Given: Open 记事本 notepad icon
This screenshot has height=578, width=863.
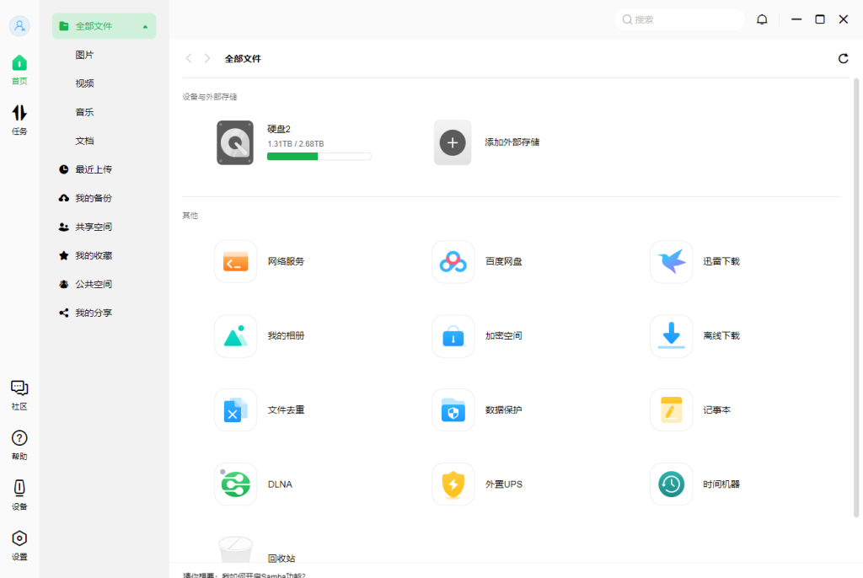Looking at the screenshot, I should 671,410.
